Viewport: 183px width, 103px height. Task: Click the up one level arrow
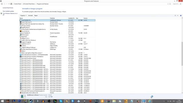coord(9,4)
